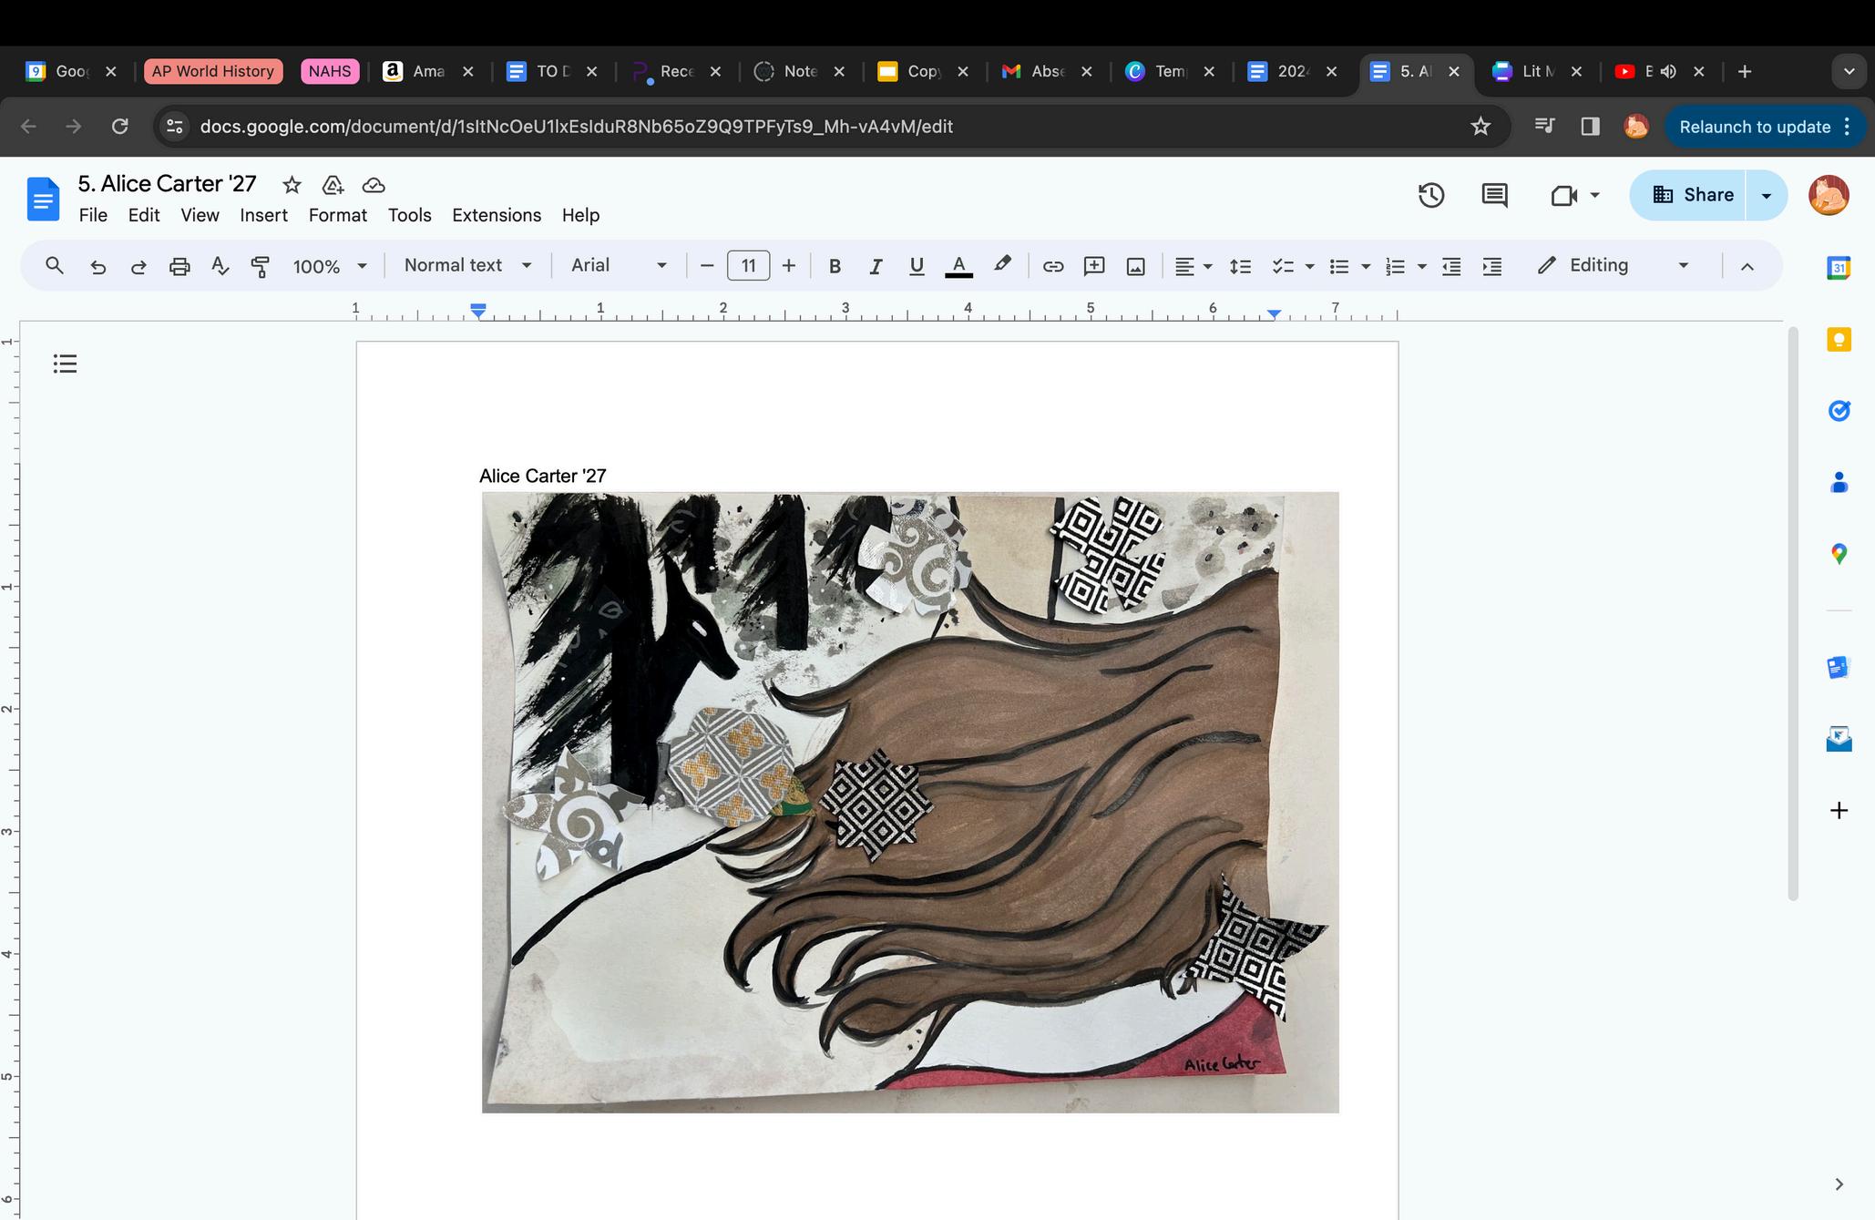The width and height of the screenshot is (1875, 1220).
Task: Toggle bold formatting
Action: click(834, 266)
